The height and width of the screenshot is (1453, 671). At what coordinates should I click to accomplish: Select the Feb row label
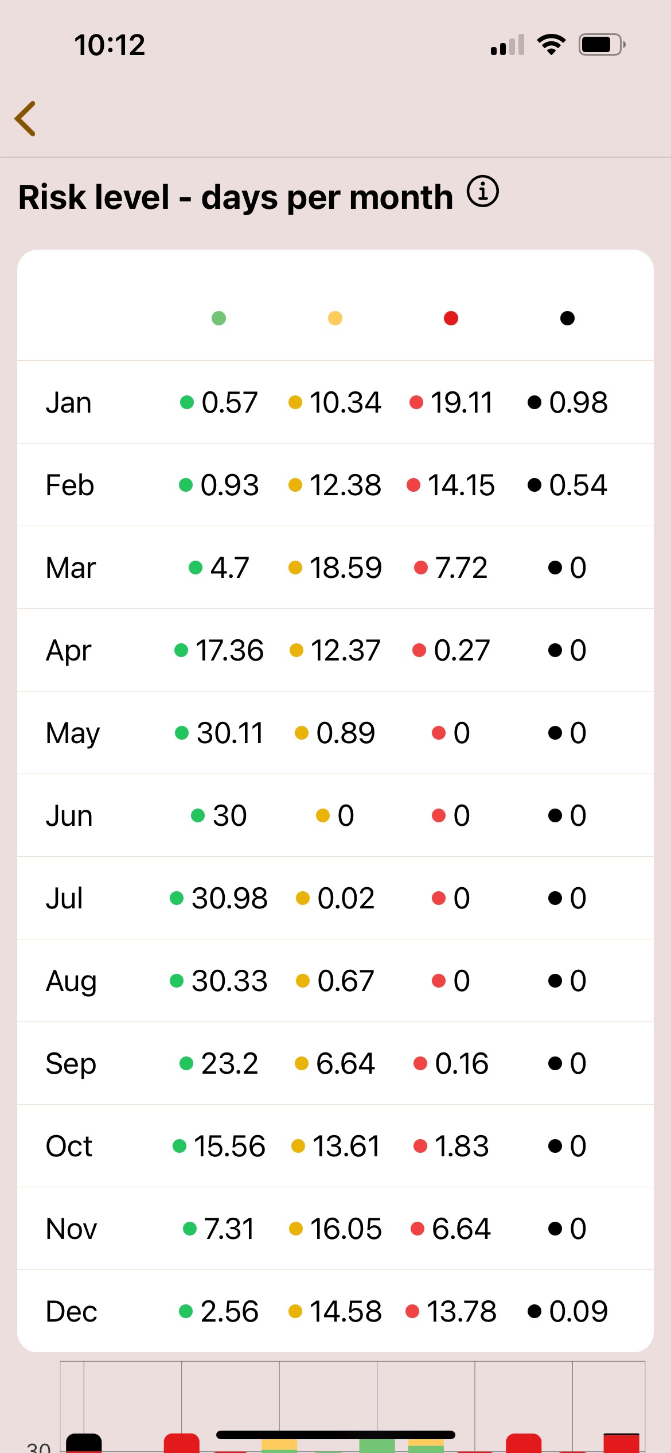point(69,485)
